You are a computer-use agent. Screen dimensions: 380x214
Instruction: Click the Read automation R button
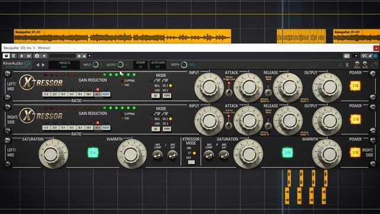pyautogui.click(x=21, y=56)
